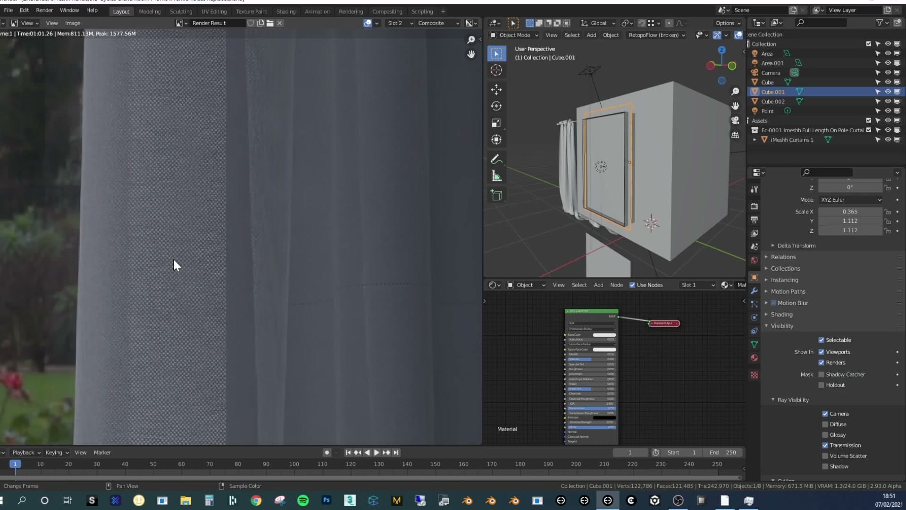Switch to the UV Editing workspace tab
This screenshot has width=906, height=510.
(x=214, y=11)
